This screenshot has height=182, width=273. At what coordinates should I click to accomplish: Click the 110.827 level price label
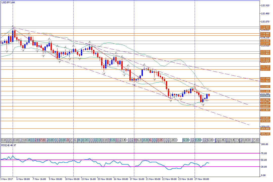click(265, 103)
